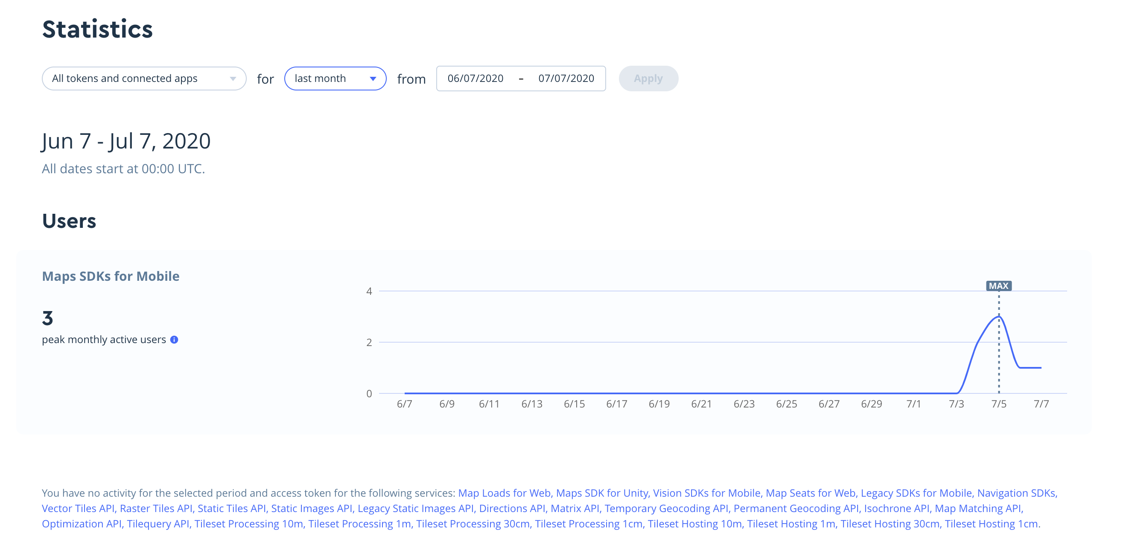
Task: Click the Maps SDKs for Mobile heading
Action: (x=110, y=276)
